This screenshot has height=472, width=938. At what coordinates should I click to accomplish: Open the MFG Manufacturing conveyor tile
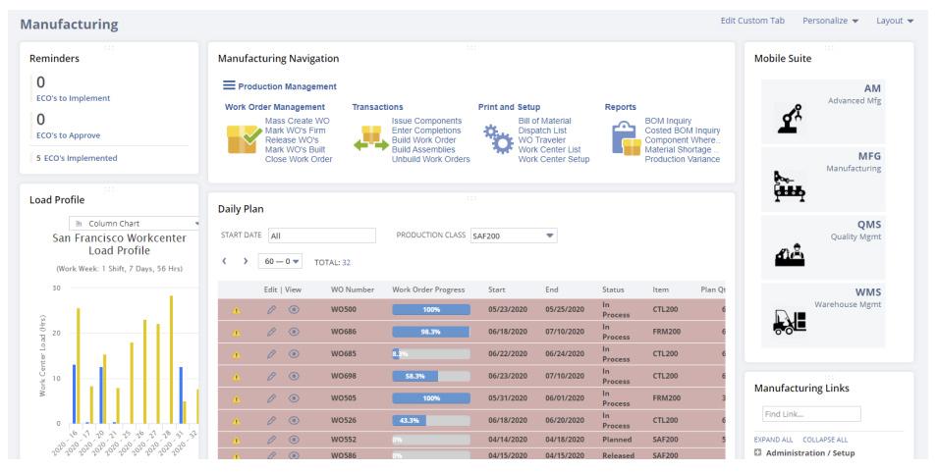[822, 180]
